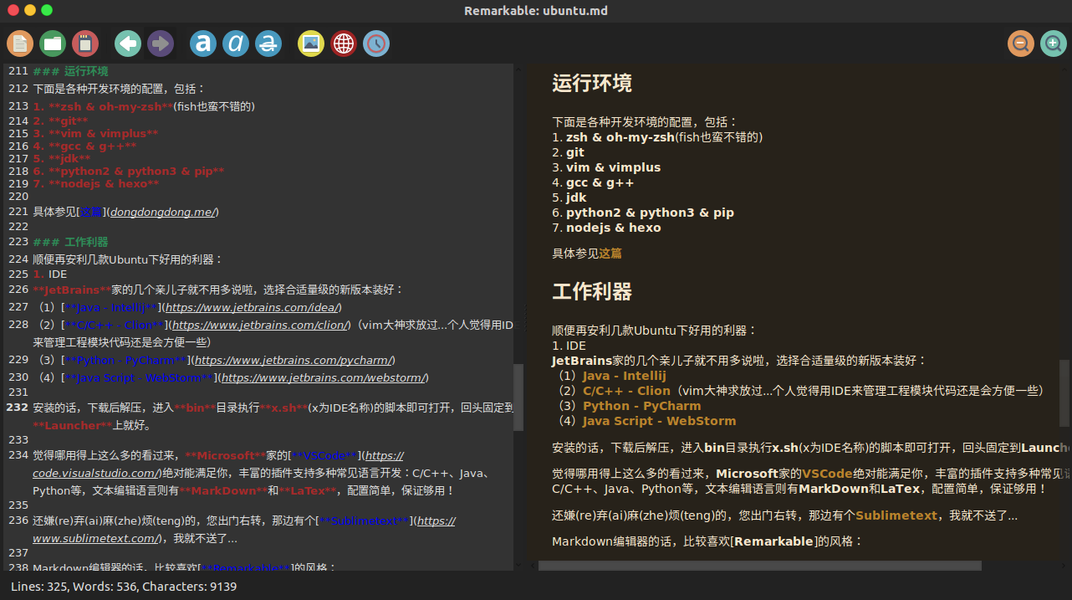Undo with the left arrow icon
1072x600 pixels.
click(128, 43)
